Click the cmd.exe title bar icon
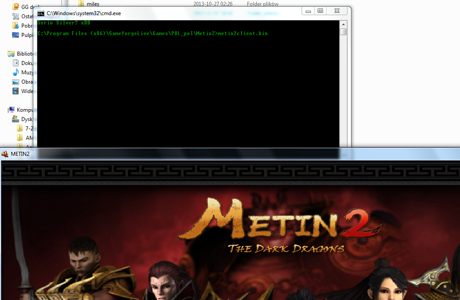 tap(41, 13)
